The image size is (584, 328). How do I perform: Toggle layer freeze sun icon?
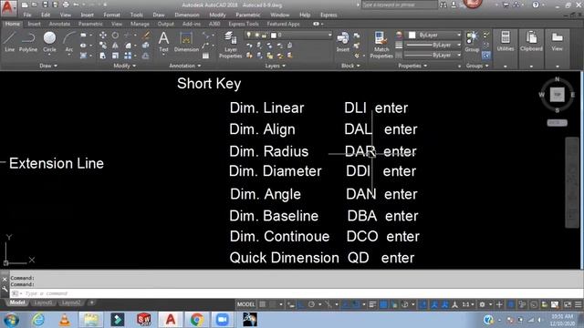[256, 35]
